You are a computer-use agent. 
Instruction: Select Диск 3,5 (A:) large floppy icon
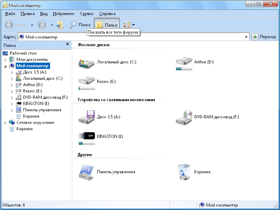[x=86, y=117]
